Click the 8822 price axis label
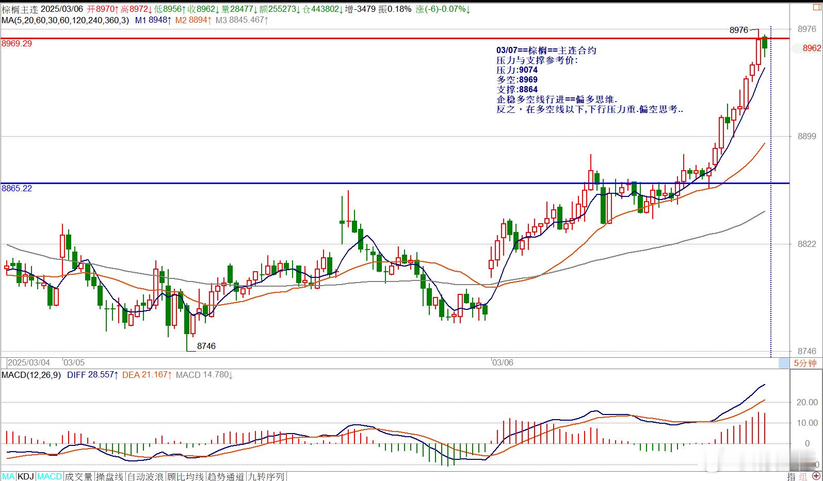 pyautogui.click(x=806, y=244)
